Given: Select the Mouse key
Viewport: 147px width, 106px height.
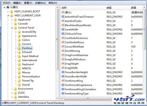Looking at the screenshot, I should click(x=26, y=72).
